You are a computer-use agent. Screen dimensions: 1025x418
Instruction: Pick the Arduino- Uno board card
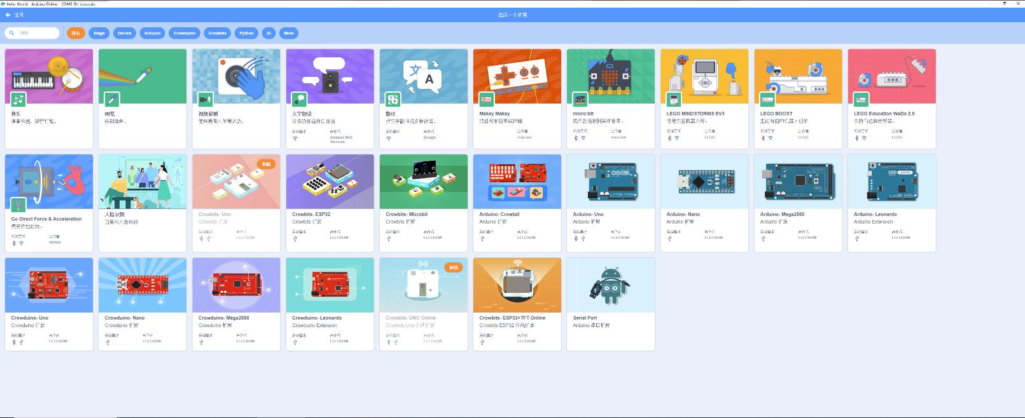[x=611, y=203]
